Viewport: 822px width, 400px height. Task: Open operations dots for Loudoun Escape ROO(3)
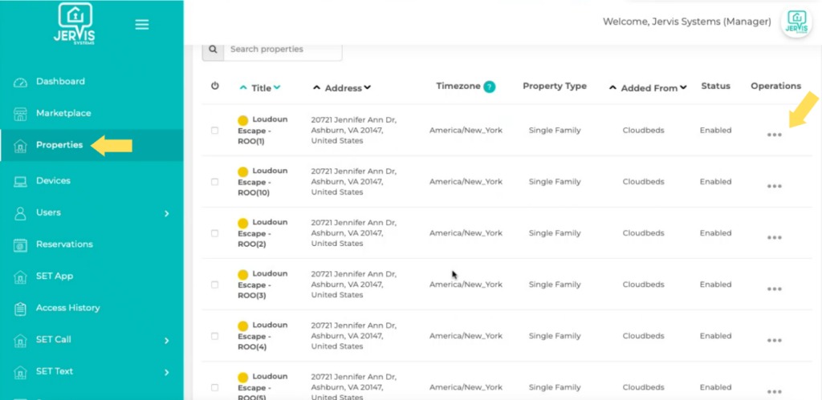[x=775, y=289]
